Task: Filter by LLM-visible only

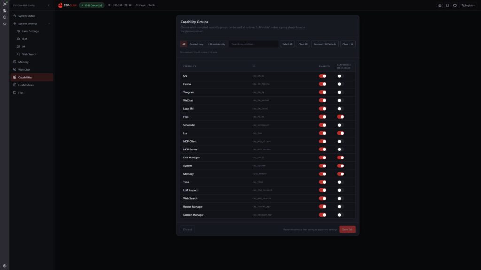Action: click(216, 44)
